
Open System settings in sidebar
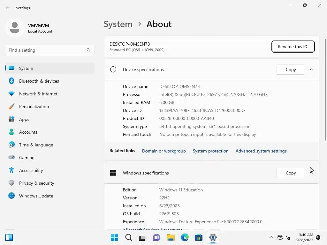pos(50,68)
